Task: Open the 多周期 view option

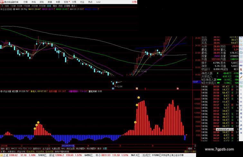Action: (x=67, y=6)
